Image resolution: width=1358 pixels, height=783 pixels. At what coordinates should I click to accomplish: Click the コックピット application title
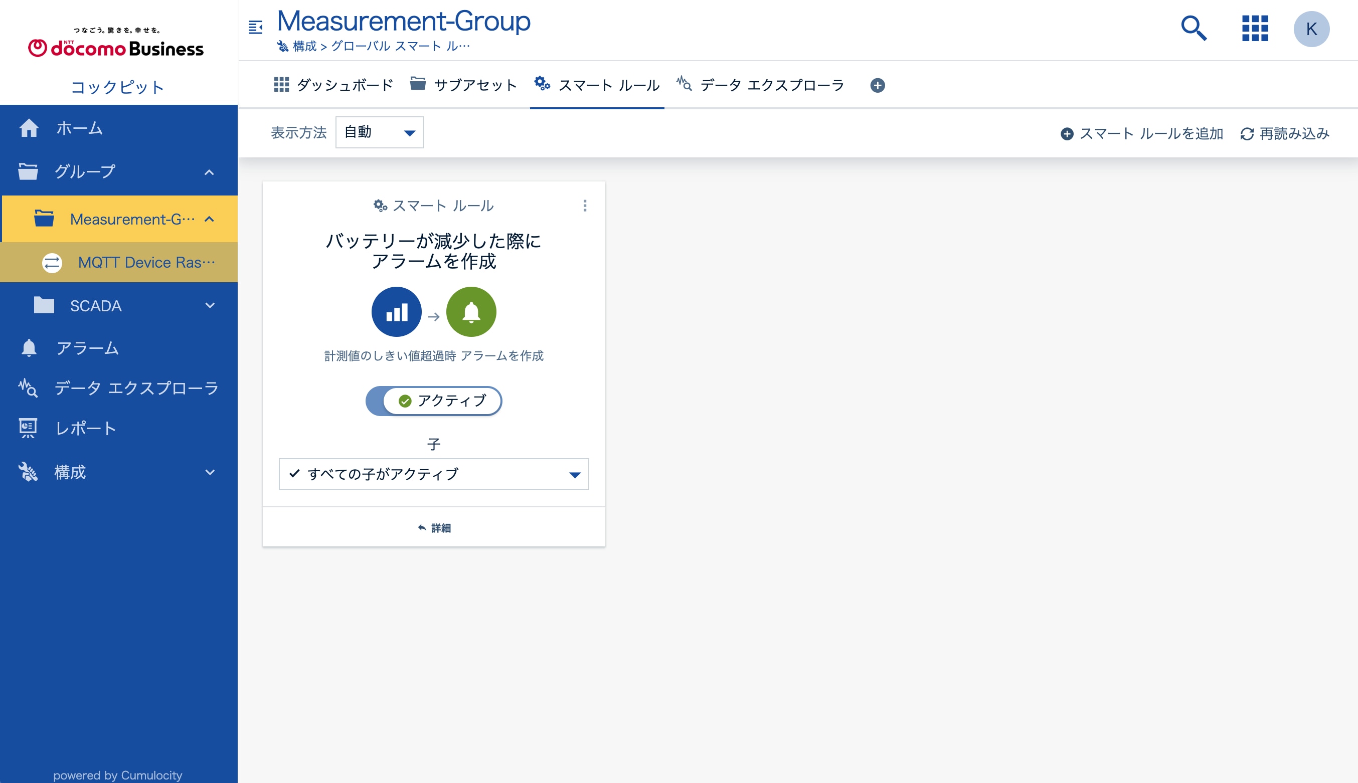point(117,87)
